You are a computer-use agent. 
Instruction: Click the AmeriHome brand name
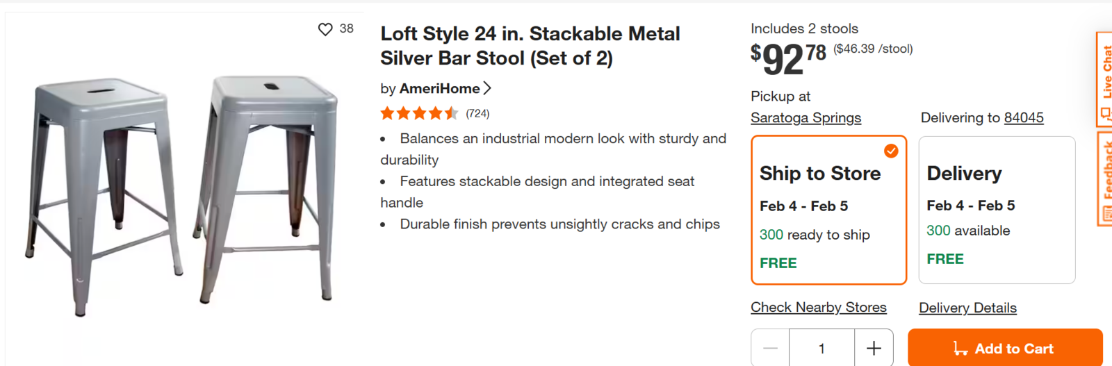coord(439,89)
